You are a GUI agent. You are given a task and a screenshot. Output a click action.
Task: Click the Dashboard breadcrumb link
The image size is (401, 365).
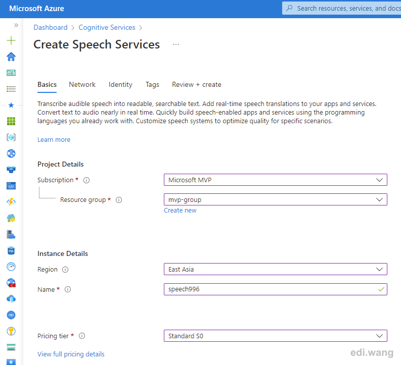click(x=51, y=27)
